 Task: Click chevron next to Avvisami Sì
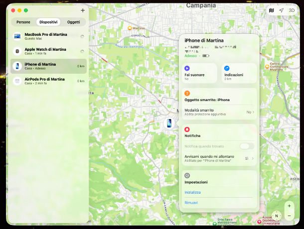pyautogui.click(x=253, y=158)
